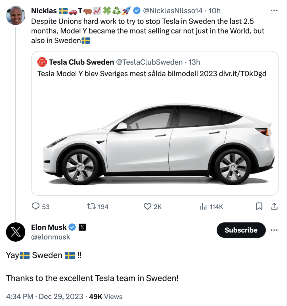
Task: Repost Nicklas's tweet using retweet icon
Action: tap(91, 207)
